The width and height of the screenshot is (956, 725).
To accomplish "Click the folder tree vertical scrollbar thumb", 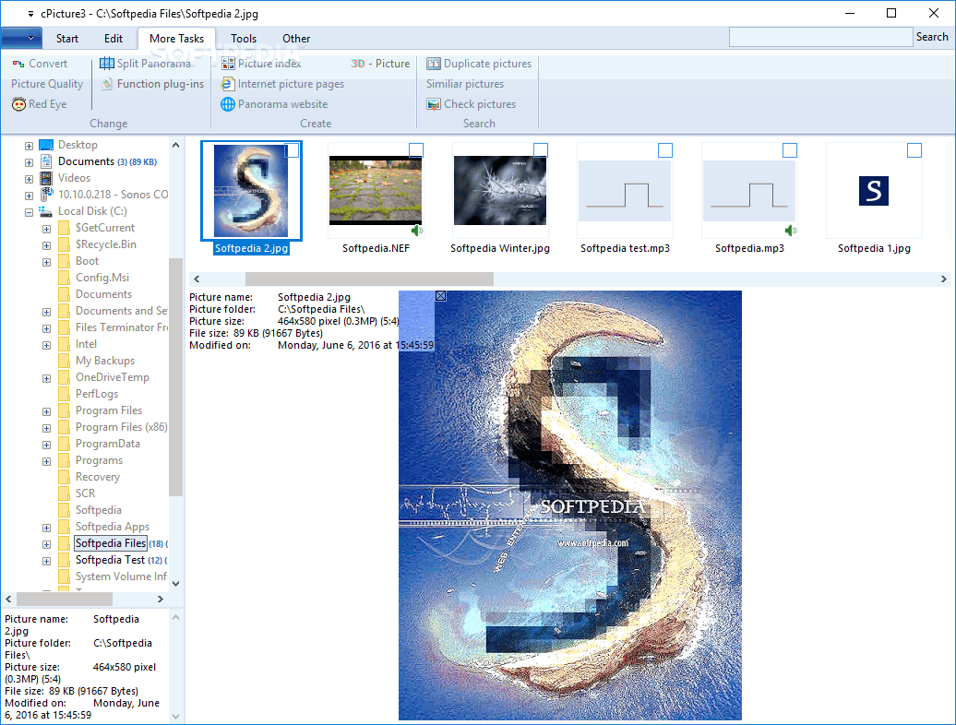I will (175, 377).
